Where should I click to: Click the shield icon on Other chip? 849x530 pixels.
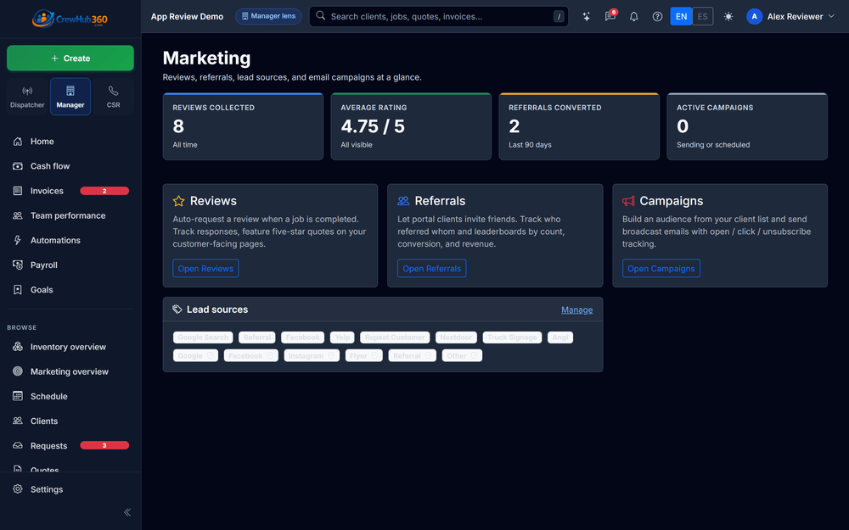point(475,356)
